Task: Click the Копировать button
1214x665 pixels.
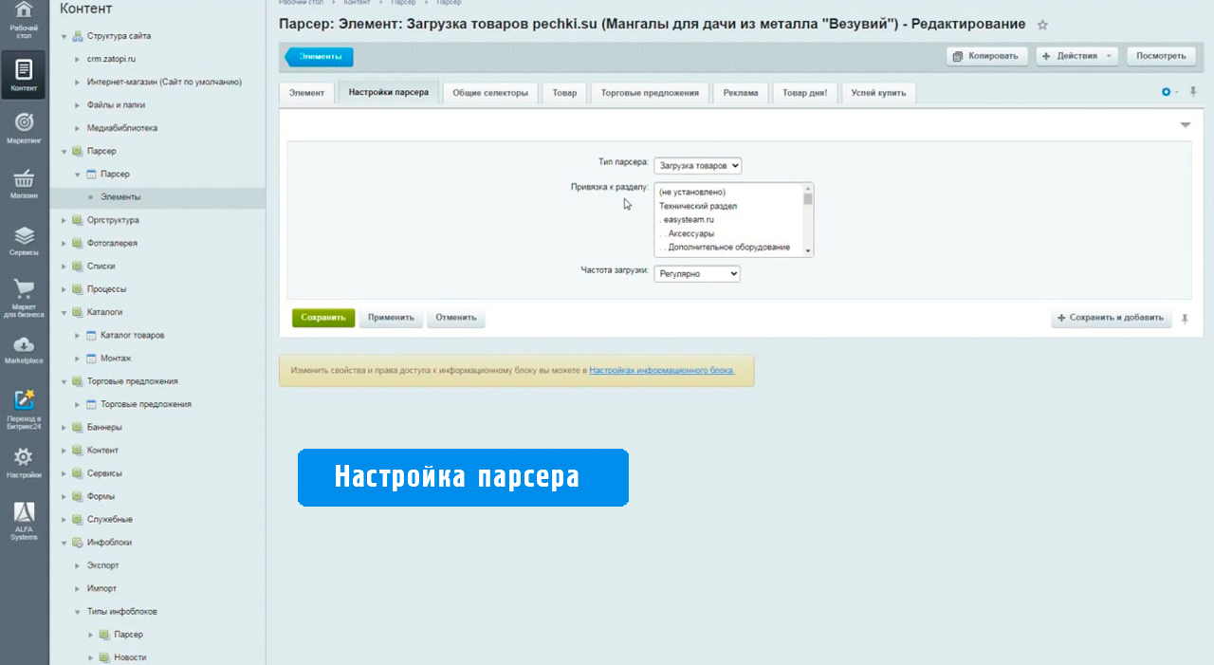Action: pos(988,56)
